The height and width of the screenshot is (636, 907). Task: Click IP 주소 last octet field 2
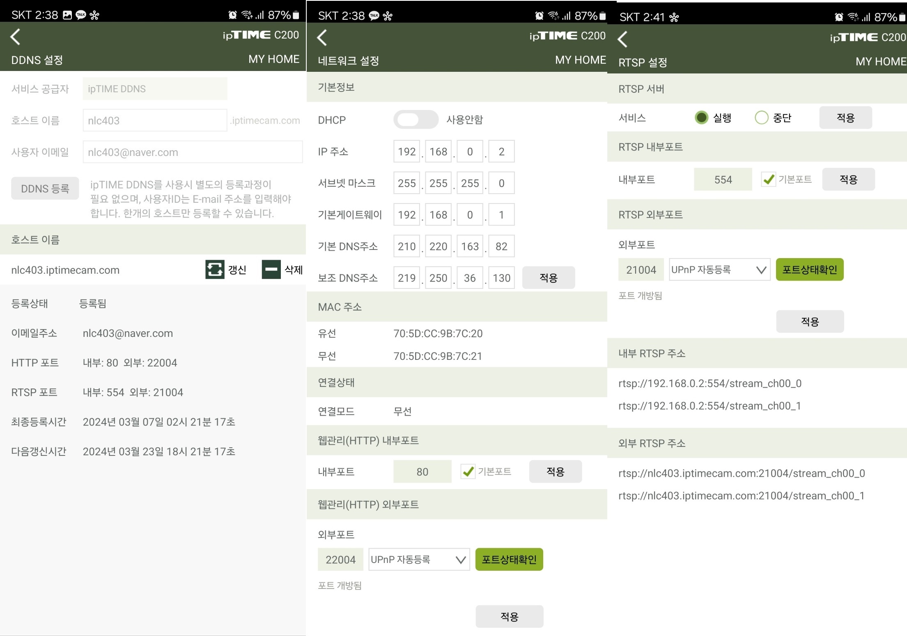[501, 151]
